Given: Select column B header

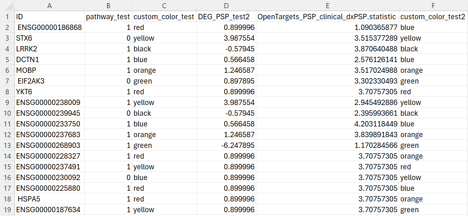Looking at the screenshot, I should (x=108, y=5).
